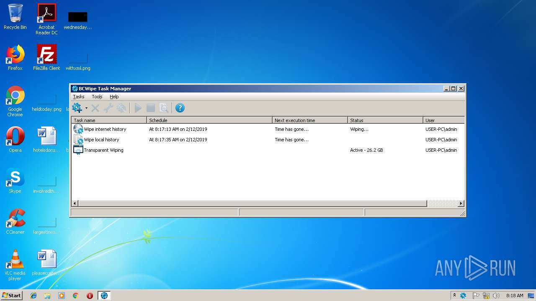Maximize the BCWipe Task Manager window
Viewport: 536px width, 301px height.
454,89
